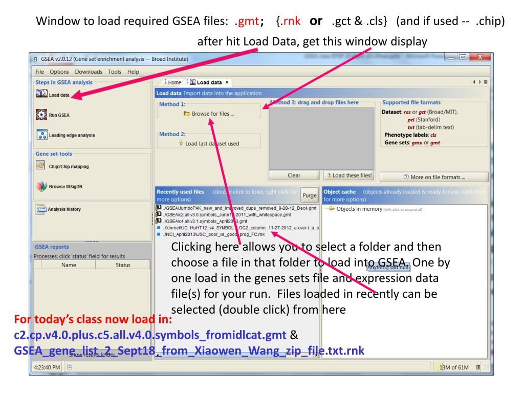This screenshot has width=524, height=393.
Task: Click blue icon for USC_poor_vs_good rnk file
Action: (x=159, y=234)
